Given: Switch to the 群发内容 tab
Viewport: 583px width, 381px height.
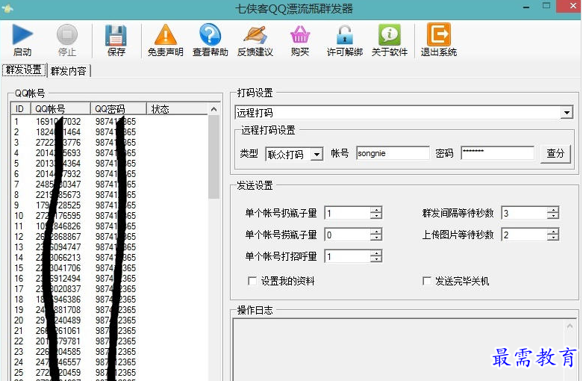Looking at the screenshot, I should [x=69, y=71].
